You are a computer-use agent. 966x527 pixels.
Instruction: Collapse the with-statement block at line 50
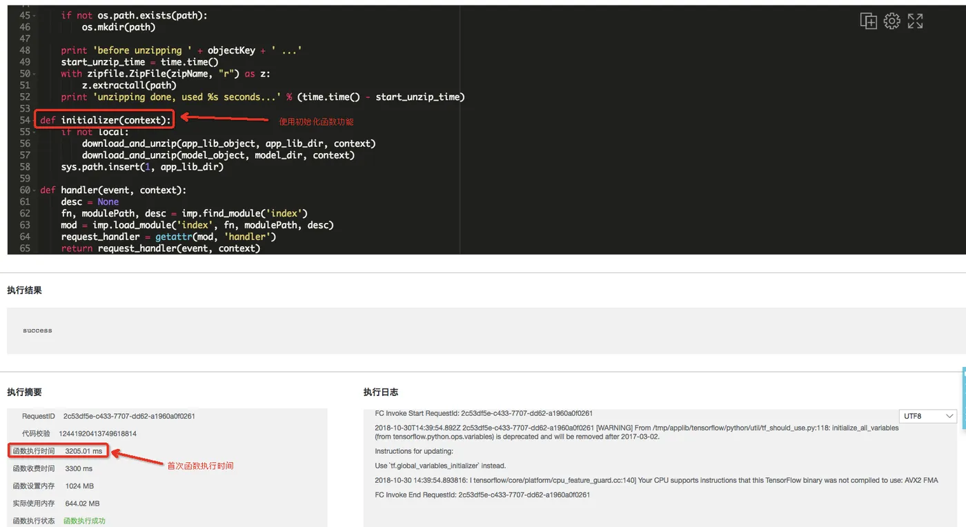tap(34, 74)
